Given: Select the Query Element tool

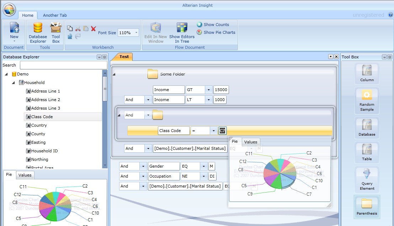Looking at the screenshot, I should tap(367, 180).
